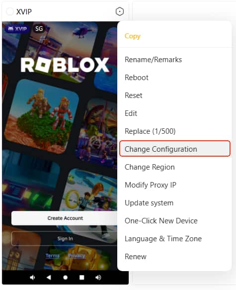Open the Terms link
236x290 pixels.
coord(53,256)
